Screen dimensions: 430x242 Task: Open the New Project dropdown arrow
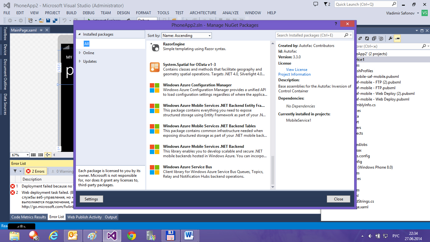point(36,20)
